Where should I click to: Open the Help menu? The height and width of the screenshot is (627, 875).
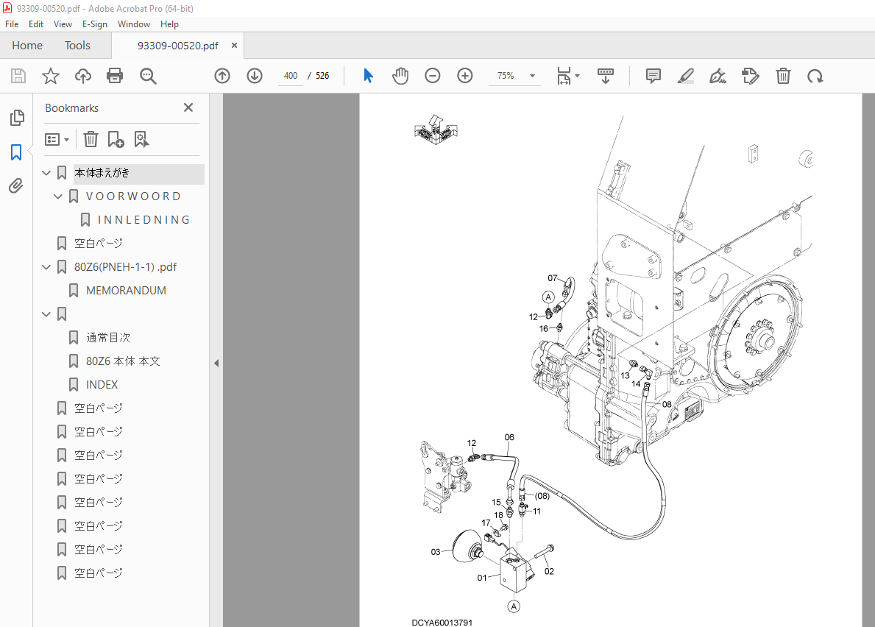coord(170,24)
